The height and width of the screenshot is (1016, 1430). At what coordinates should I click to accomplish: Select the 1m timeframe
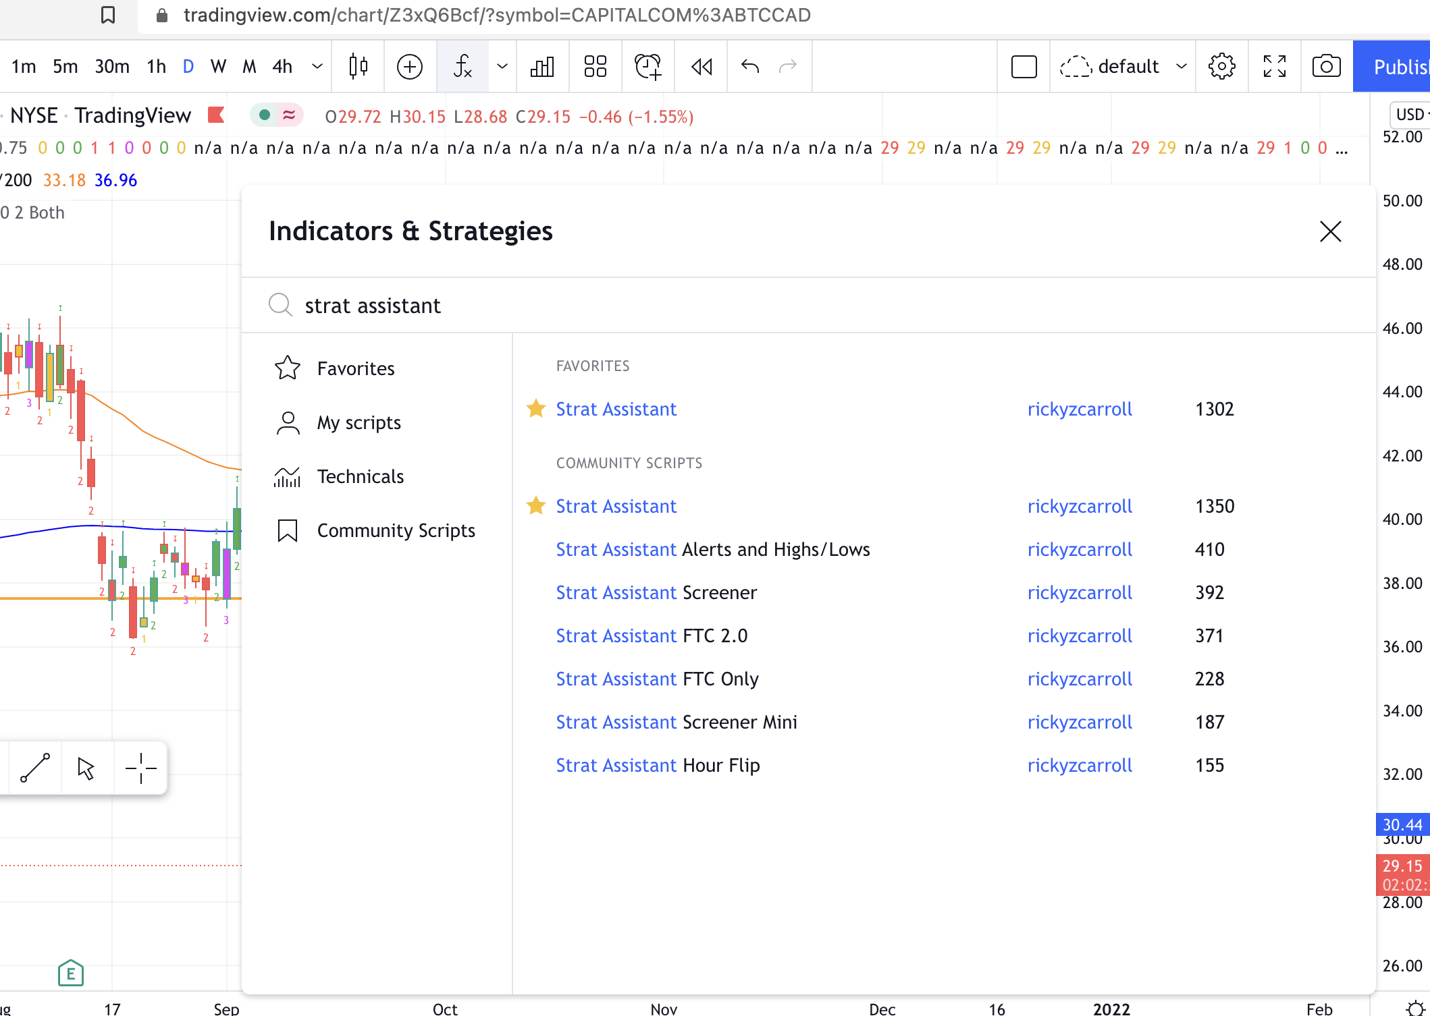pos(24,66)
